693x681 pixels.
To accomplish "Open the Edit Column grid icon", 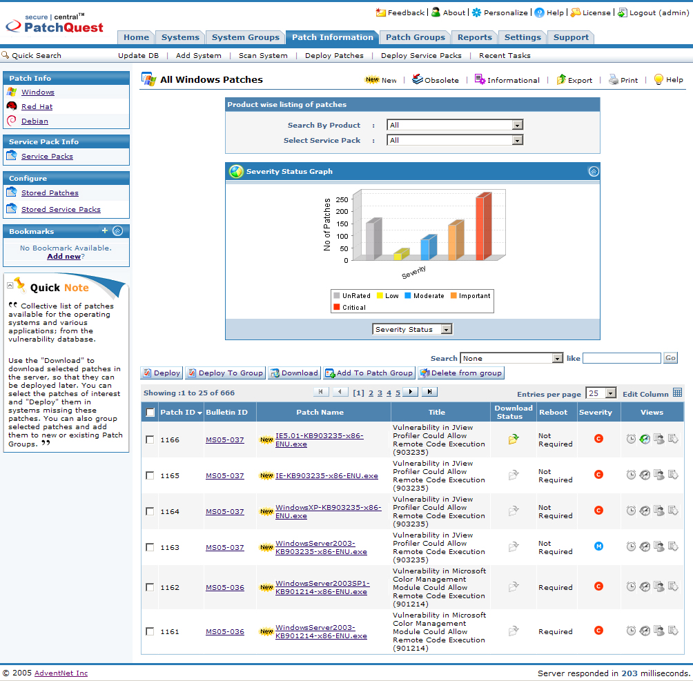I will point(678,393).
